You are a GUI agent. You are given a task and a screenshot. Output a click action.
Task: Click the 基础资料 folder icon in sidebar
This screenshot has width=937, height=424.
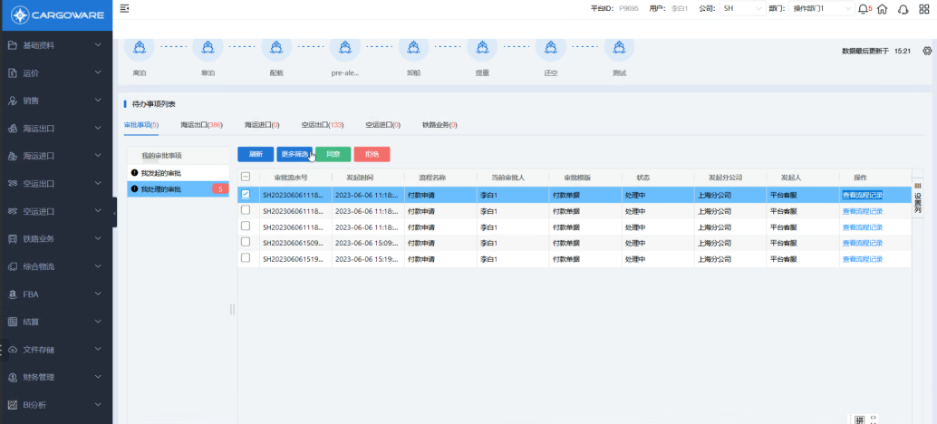[12, 45]
